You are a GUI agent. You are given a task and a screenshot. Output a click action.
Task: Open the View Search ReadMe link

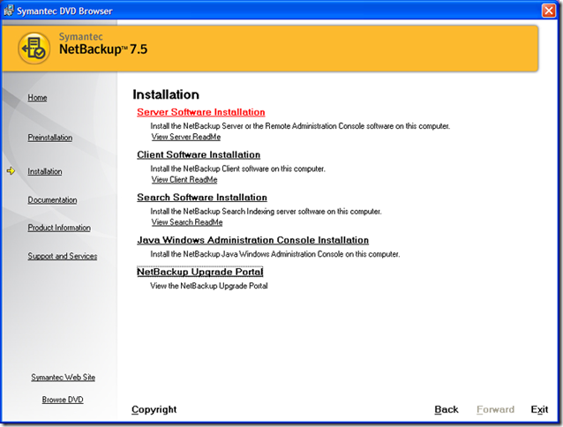(x=187, y=222)
